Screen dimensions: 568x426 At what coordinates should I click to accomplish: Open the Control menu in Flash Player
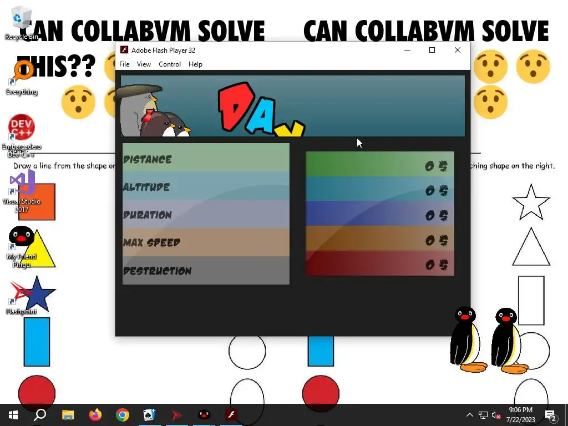tap(170, 64)
